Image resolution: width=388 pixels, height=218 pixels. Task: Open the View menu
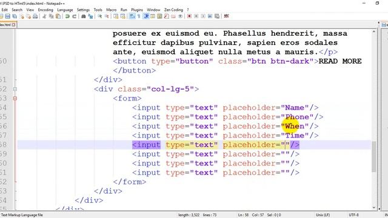point(30,10)
